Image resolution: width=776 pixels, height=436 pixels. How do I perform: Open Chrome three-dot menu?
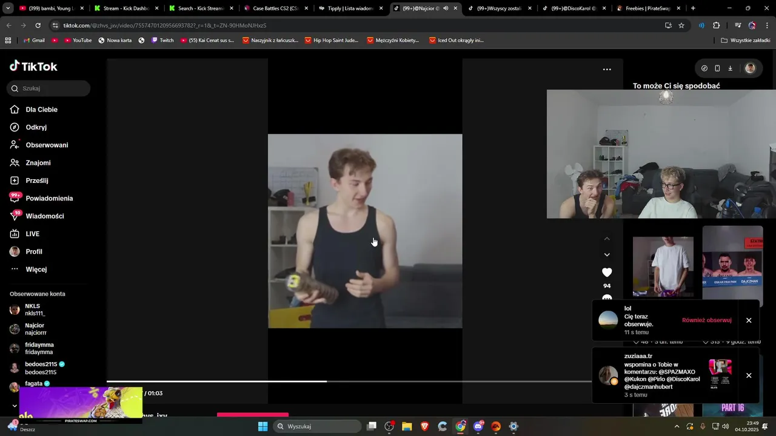click(x=766, y=25)
